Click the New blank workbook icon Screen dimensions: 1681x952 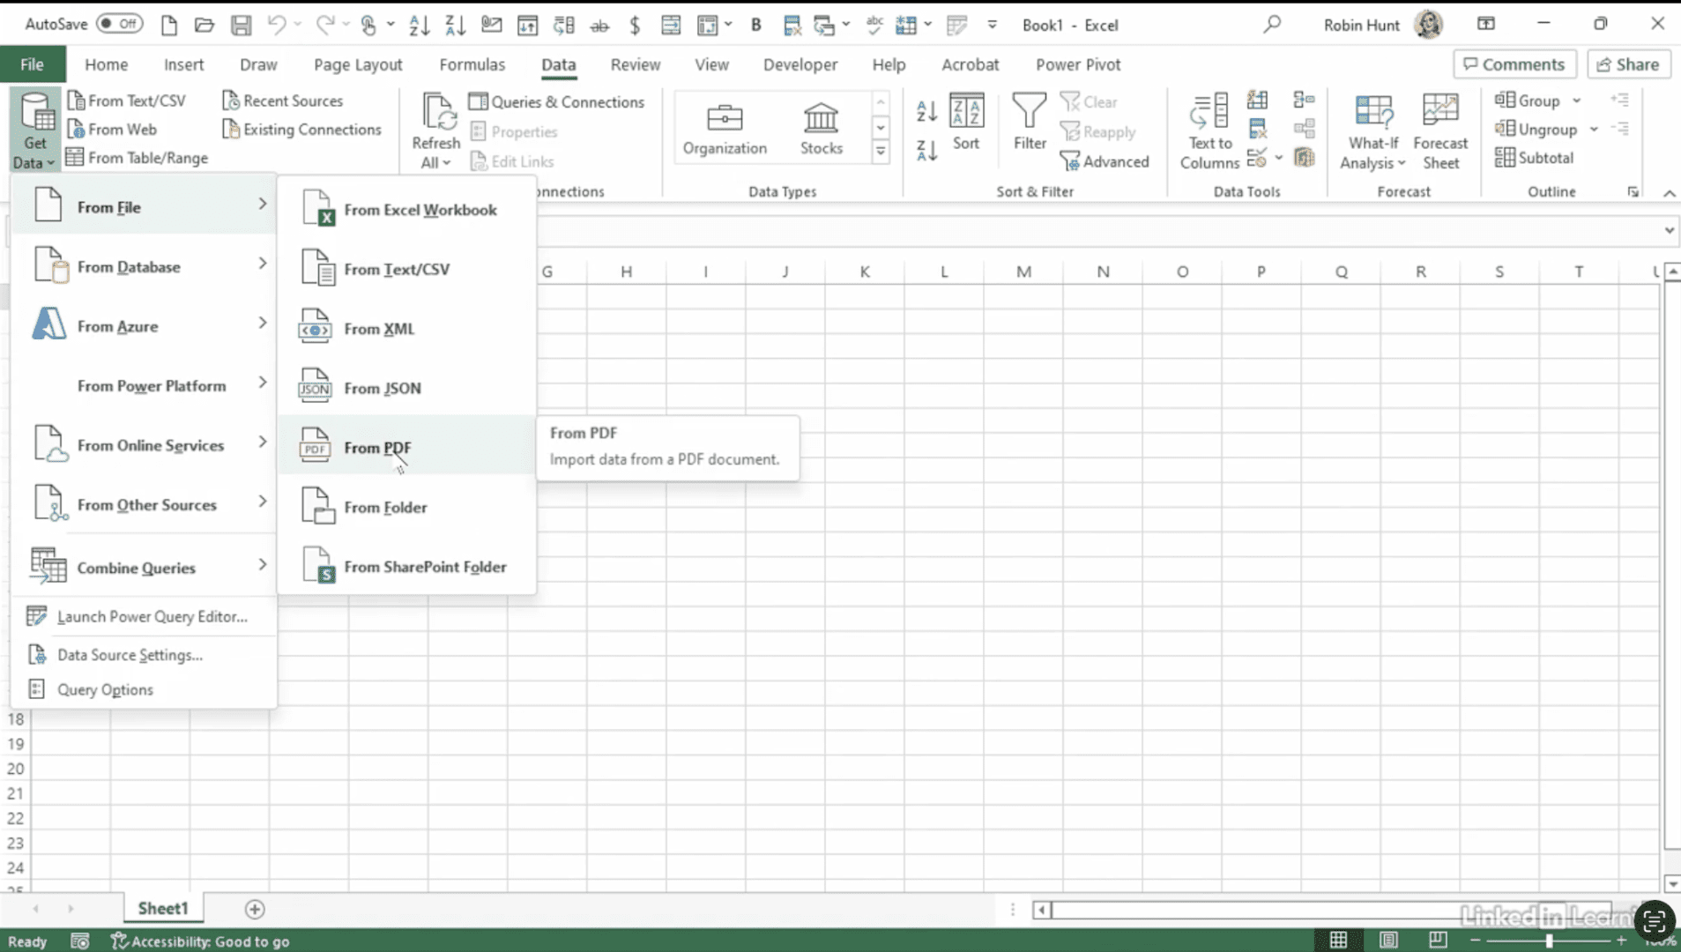(169, 25)
